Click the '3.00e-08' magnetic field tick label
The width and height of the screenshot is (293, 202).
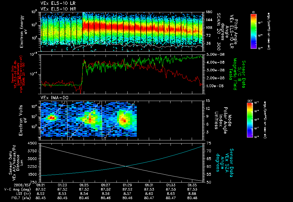tap(215, 70)
